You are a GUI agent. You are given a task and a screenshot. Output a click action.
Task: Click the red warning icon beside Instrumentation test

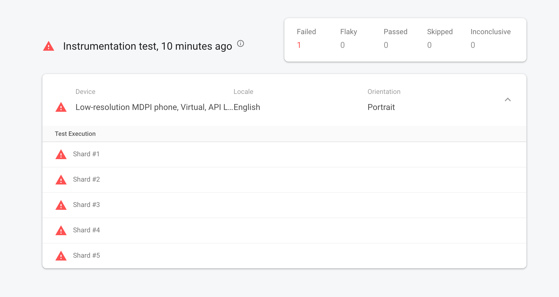pos(49,46)
